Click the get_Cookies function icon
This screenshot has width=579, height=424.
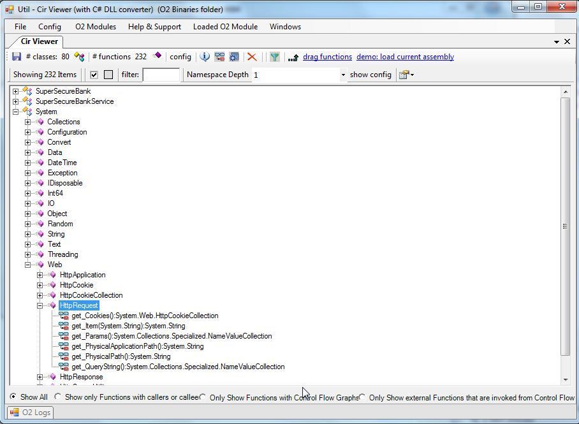pos(64,316)
